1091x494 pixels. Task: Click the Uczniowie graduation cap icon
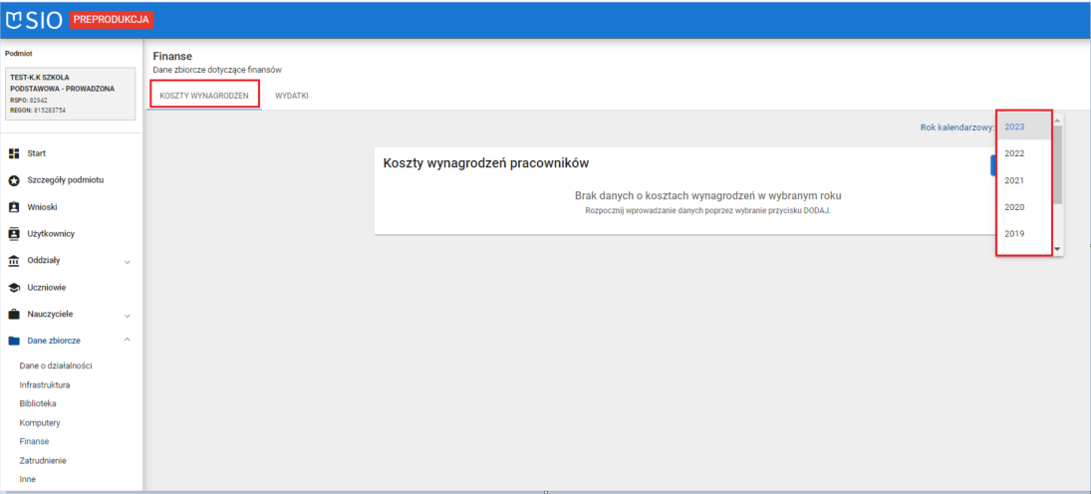click(x=14, y=288)
